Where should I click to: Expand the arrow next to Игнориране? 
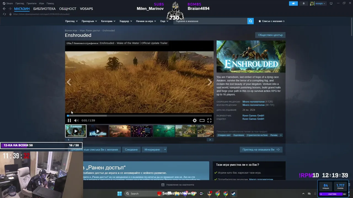[x=165, y=150]
